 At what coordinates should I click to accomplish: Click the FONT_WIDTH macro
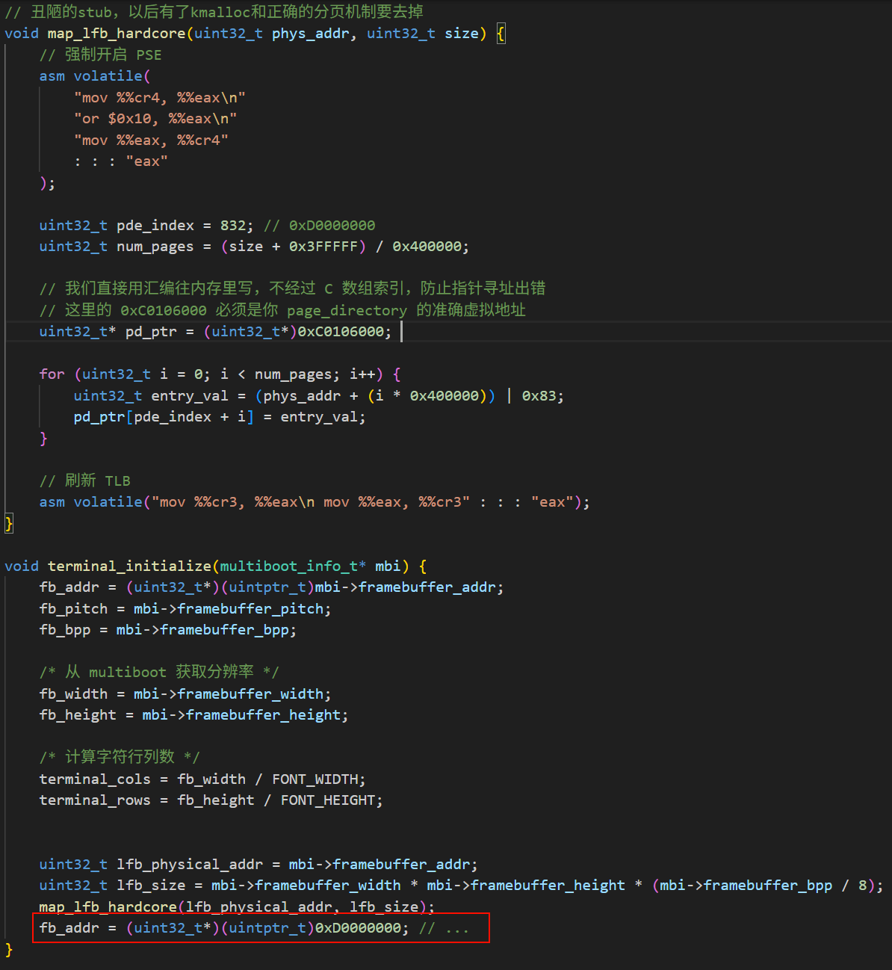pyautogui.click(x=315, y=779)
